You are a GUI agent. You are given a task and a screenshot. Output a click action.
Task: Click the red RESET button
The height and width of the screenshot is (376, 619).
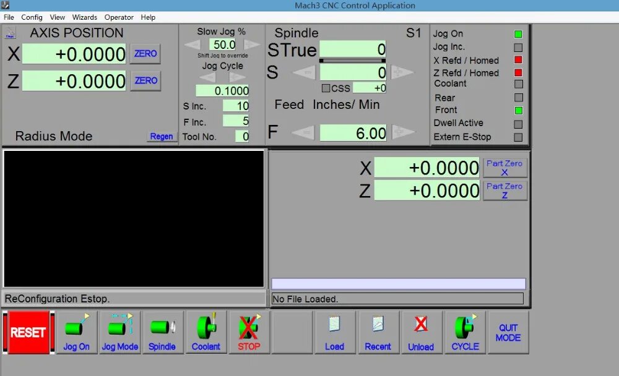pyautogui.click(x=28, y=332)
